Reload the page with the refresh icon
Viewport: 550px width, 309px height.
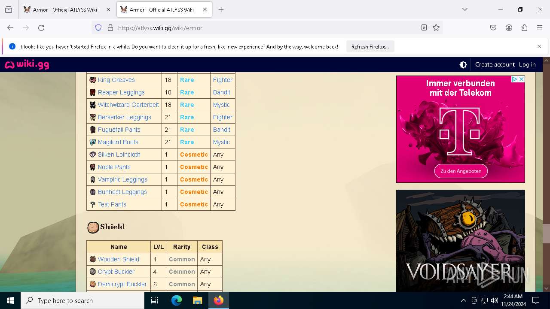tap(41, 28)
